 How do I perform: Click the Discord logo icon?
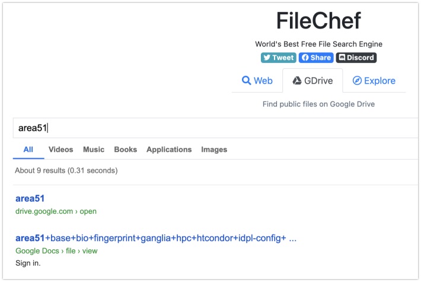[342, 58]
